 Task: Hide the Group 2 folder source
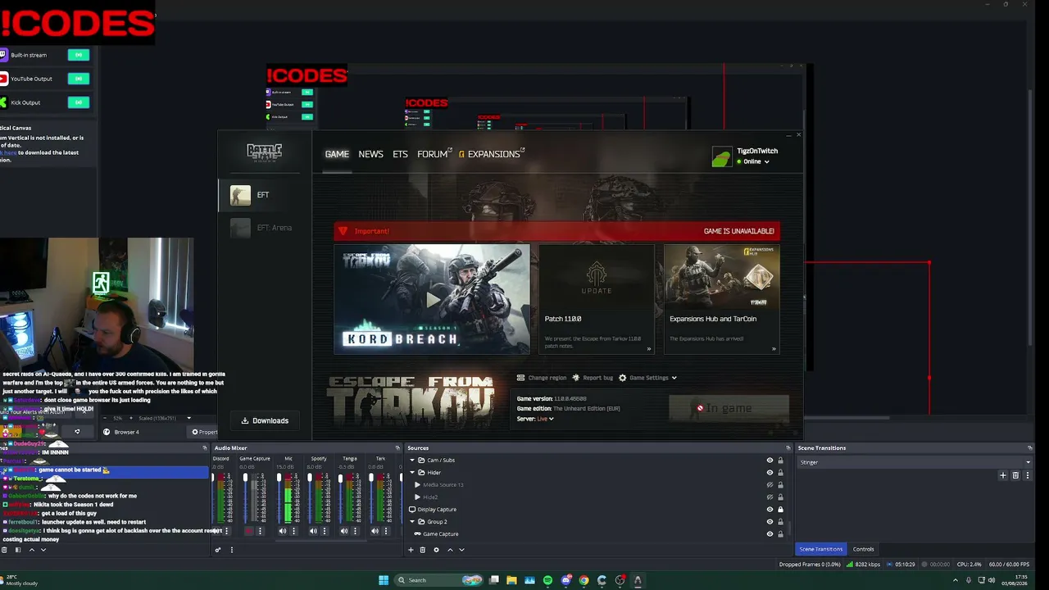coord(770,522)
